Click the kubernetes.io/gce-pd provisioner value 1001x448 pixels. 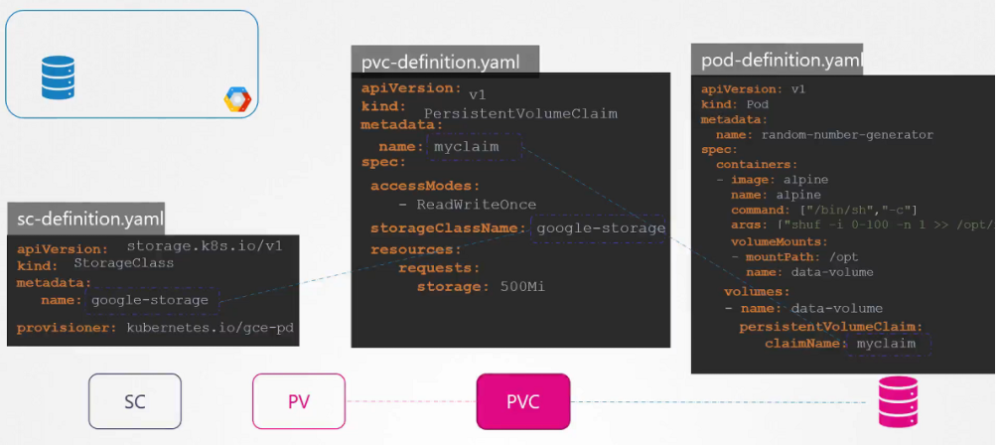210,327
